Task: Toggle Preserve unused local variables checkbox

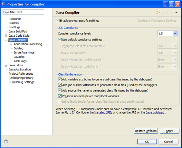Action: pyautogui.click(x=60, y=96)
